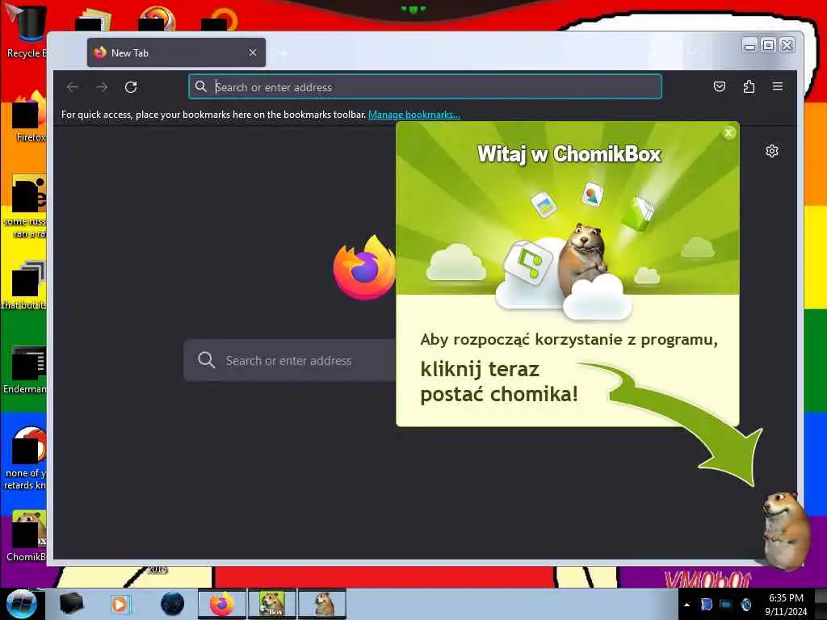
Task: Switch to Firefox in the taskbar
Action: click(222, 604)
